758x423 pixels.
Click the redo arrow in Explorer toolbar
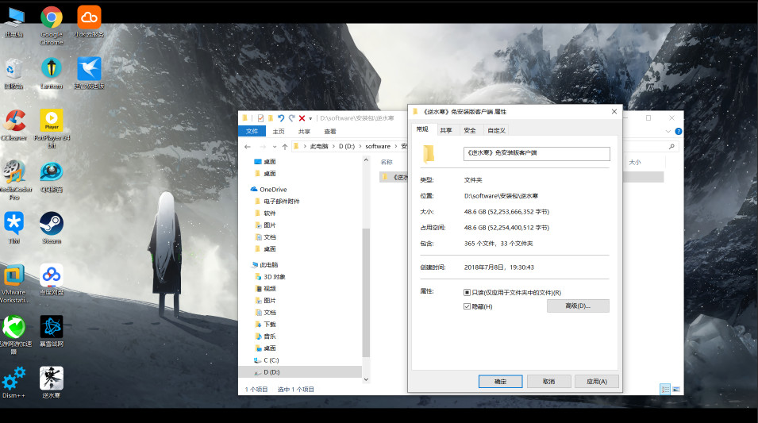tap(291, 118)
